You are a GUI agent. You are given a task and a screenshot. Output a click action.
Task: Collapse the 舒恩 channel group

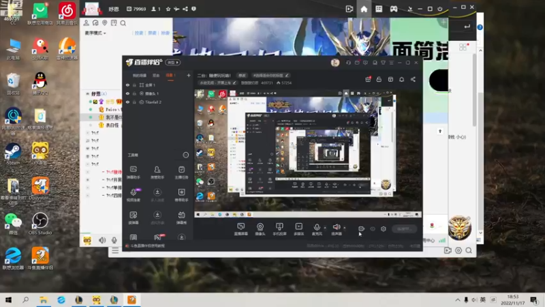point(88,93)
